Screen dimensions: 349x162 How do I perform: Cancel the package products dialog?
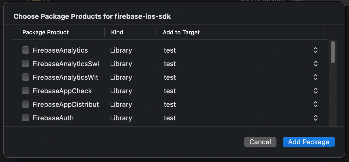coord(260,142)
